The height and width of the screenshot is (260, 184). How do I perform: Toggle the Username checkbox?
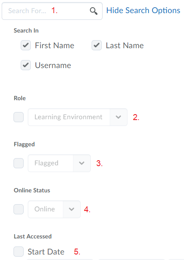[x=26, y=65]
